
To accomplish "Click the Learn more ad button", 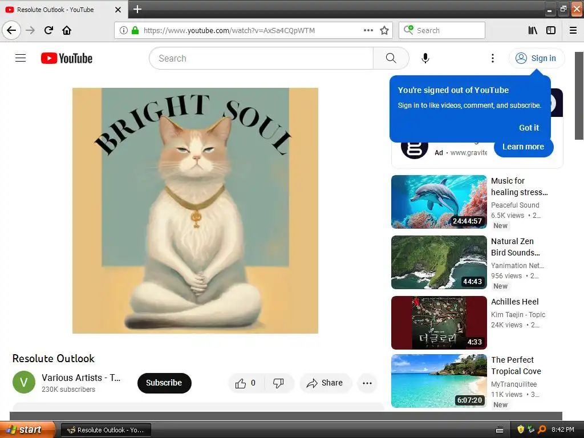I will (x=524, y=147).
